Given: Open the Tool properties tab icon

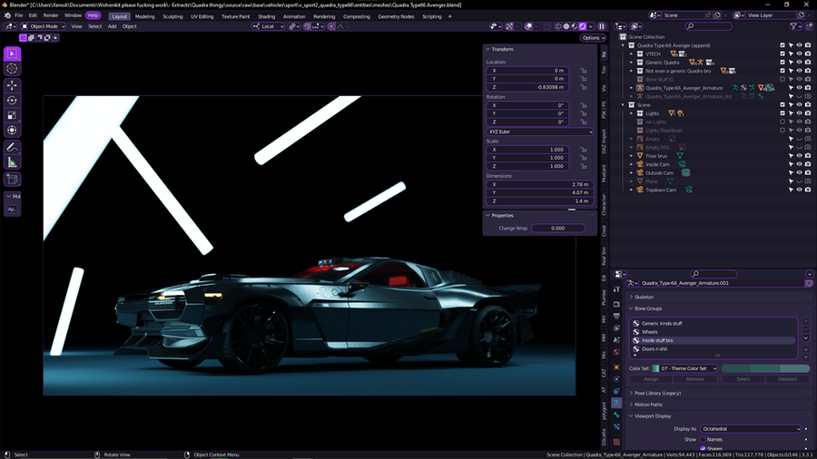Looking at the screenshot, I should pyautogui.click(x=617, y=288).
